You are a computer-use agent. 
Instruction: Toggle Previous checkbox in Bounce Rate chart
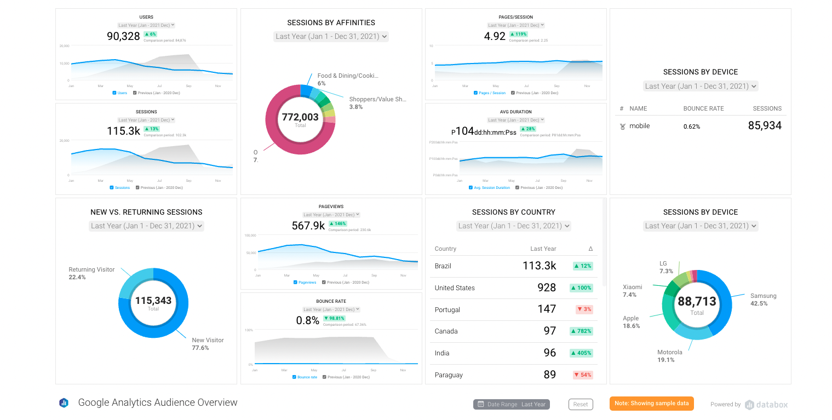point(325,377)
